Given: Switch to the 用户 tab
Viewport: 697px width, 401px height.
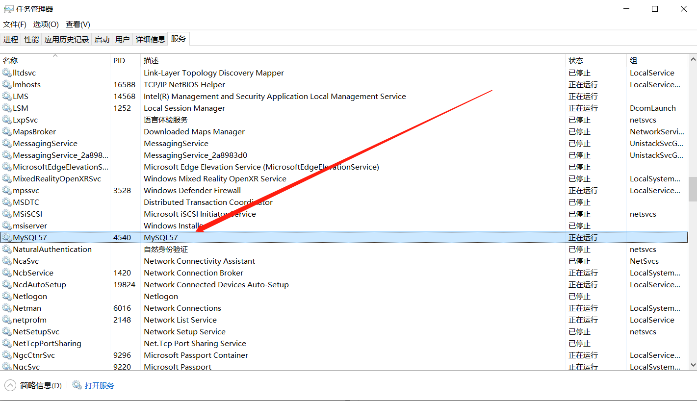Looking at the screenshot, I should tap(123, 39).
